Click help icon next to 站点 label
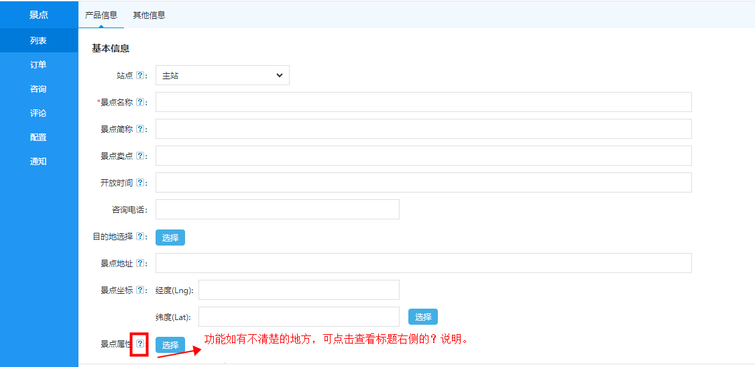 pyautogui.click(x=139, y=76)
